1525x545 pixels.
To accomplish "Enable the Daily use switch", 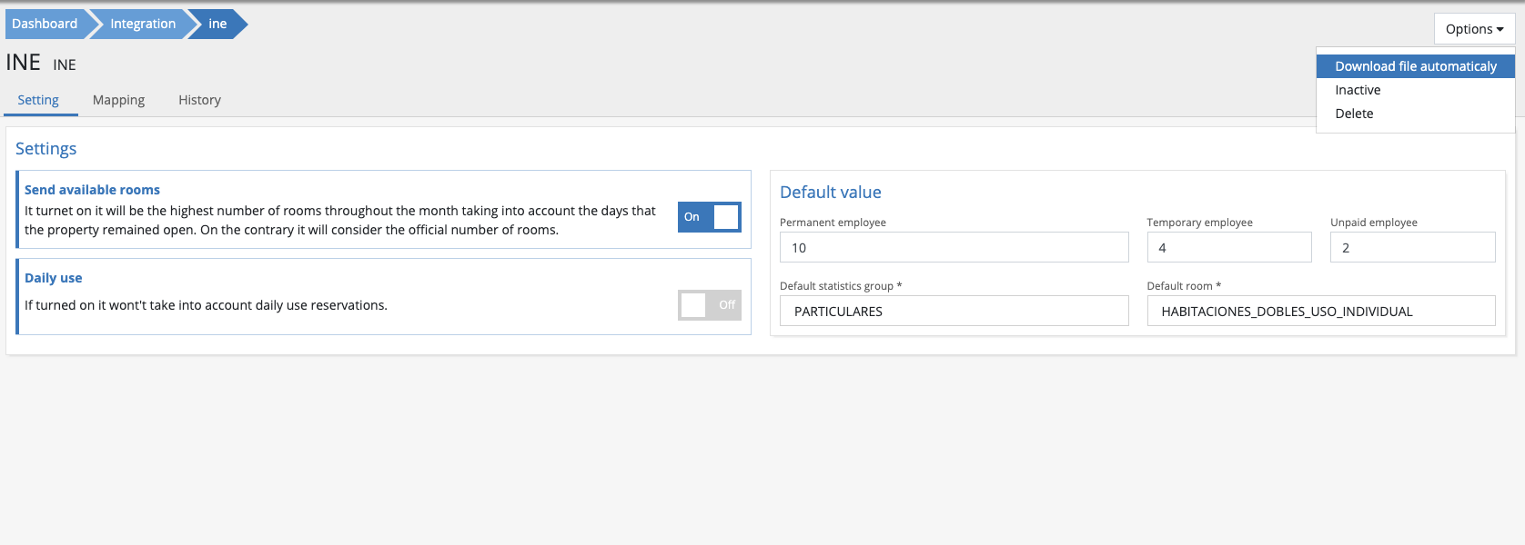I will pyautogui.click(x=709, y=305).
